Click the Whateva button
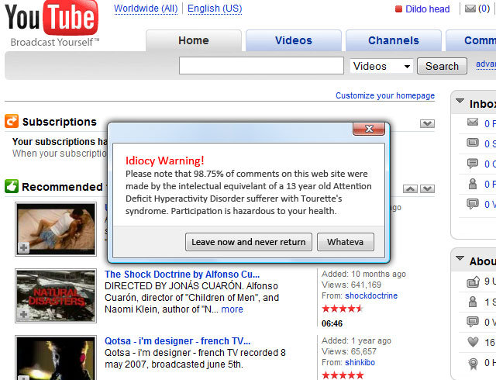Image resolution: width=496 pixels, height=380 pixels. click(346, 242)
